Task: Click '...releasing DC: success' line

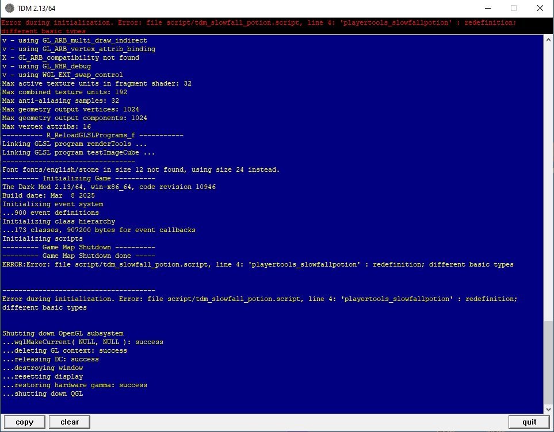Action: click(x=51, y=359)
